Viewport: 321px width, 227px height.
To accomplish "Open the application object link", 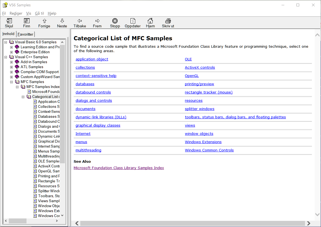I will pyautogui.click(x=92, y=59).
